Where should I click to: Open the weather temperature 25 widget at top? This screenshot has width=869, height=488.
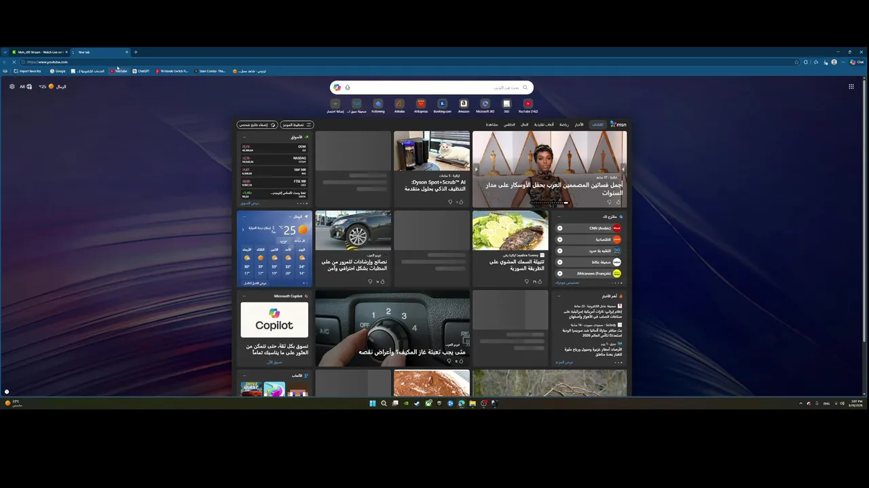pyautogui.click(x=52, y=87)
